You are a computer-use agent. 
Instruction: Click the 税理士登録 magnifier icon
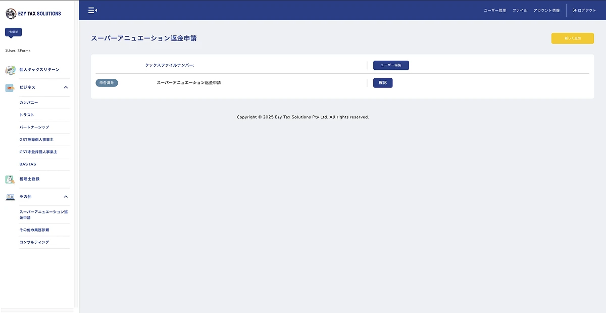pyautogui.click(x=10, y=179)
